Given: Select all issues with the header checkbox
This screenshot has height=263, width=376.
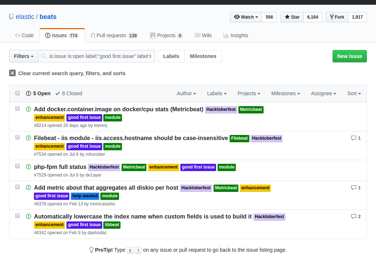Looking at the screenshot, I should coord(18,93).
